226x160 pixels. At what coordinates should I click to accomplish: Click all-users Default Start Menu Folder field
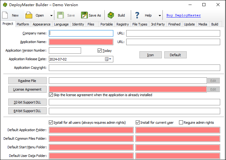click(91, 147)
